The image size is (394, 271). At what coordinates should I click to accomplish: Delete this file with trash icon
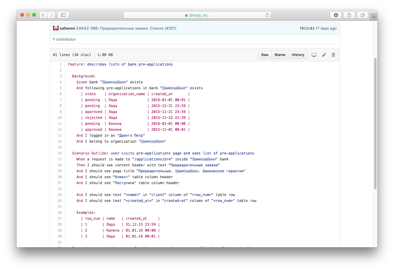coord(333,55)
